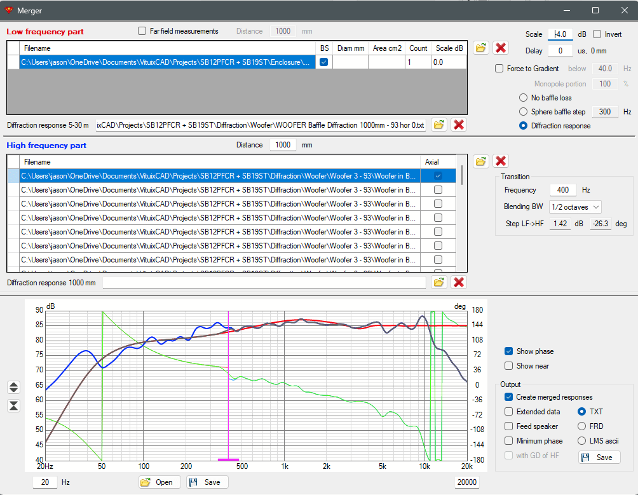Toggle Axial checkbox of first high frequency row

click(x=438, y=176)
